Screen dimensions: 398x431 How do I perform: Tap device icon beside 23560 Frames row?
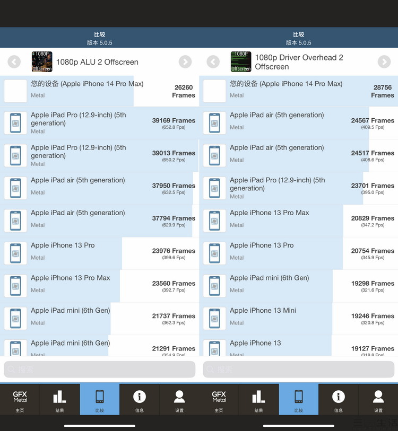(x=15, y=286)
